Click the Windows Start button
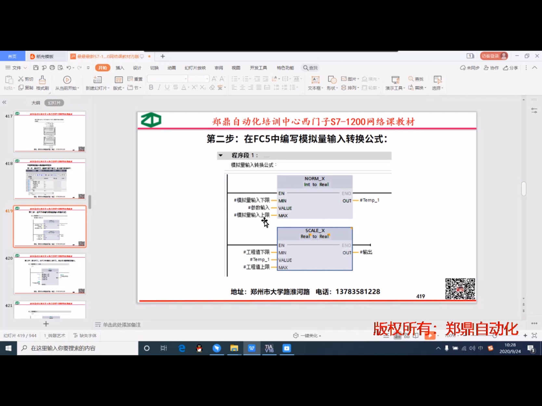Image resolution: width=542 pixels, height=406 pixels. (8, 348)
